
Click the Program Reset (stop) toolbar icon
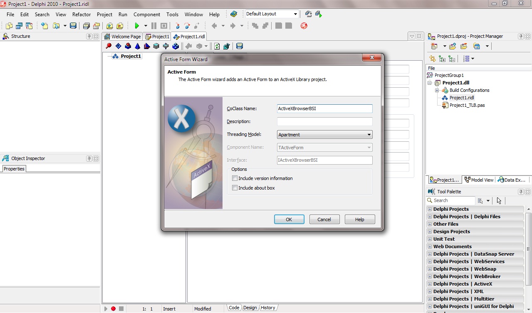tap(163, 26)
